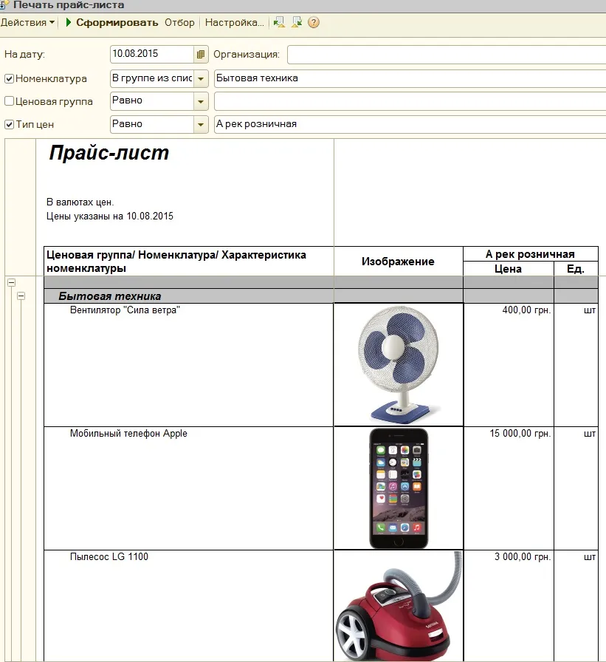Click the Организация input field
The image size is (606, 662).
click(x=447, y=55)
